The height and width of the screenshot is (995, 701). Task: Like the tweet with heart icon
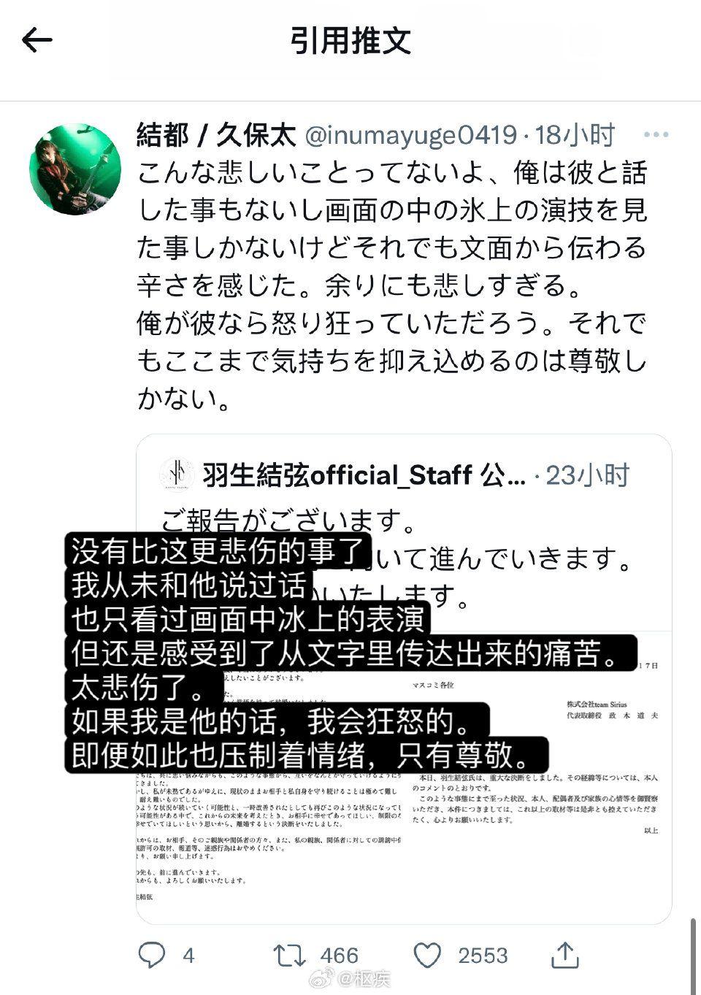[x=428, y=955]
